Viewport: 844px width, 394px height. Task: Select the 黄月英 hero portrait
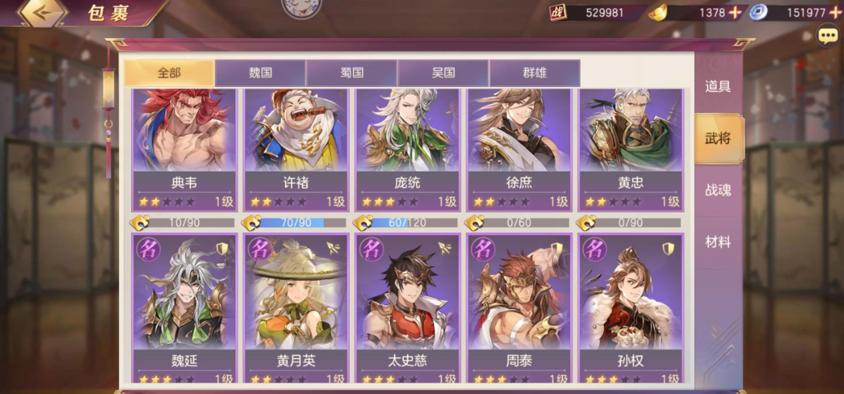coord(296,291)
